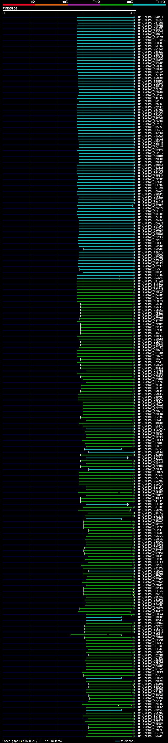Select the UniRef100_Q6MMC1 label
Screen dimensions: 168x743
tap(150, 672)
